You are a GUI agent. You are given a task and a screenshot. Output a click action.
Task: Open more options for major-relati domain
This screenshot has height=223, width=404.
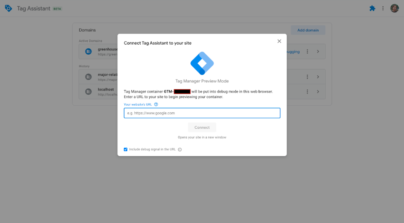[x=308, y=77]
